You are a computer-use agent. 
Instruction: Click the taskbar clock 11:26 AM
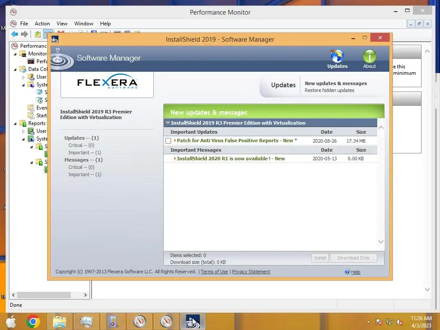[421, 318]
